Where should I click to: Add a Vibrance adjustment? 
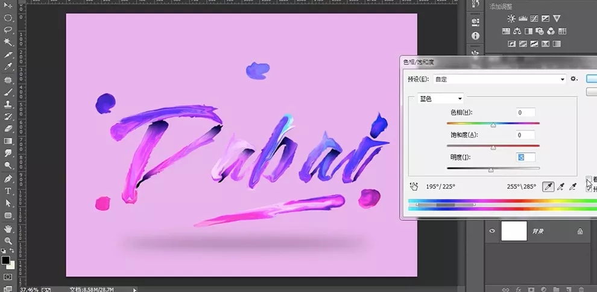coord(557,18)
